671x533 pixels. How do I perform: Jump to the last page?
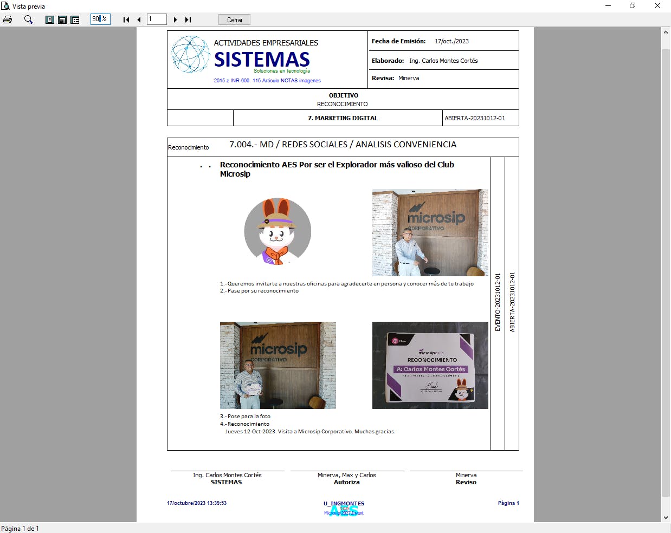[188, 19]
